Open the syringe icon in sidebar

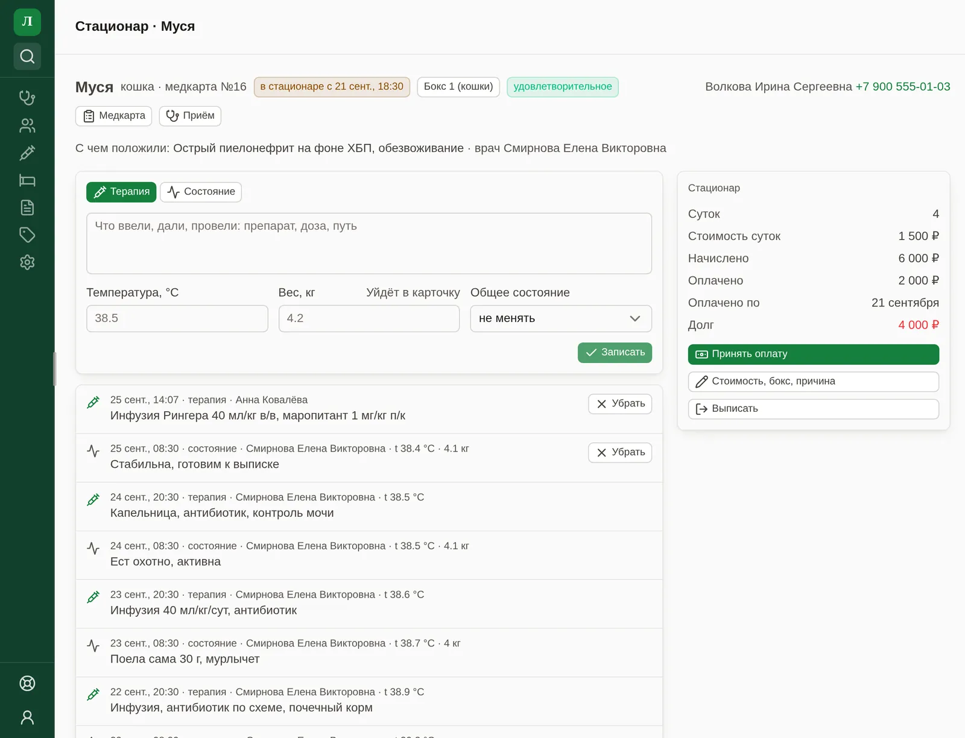[27, 153]
